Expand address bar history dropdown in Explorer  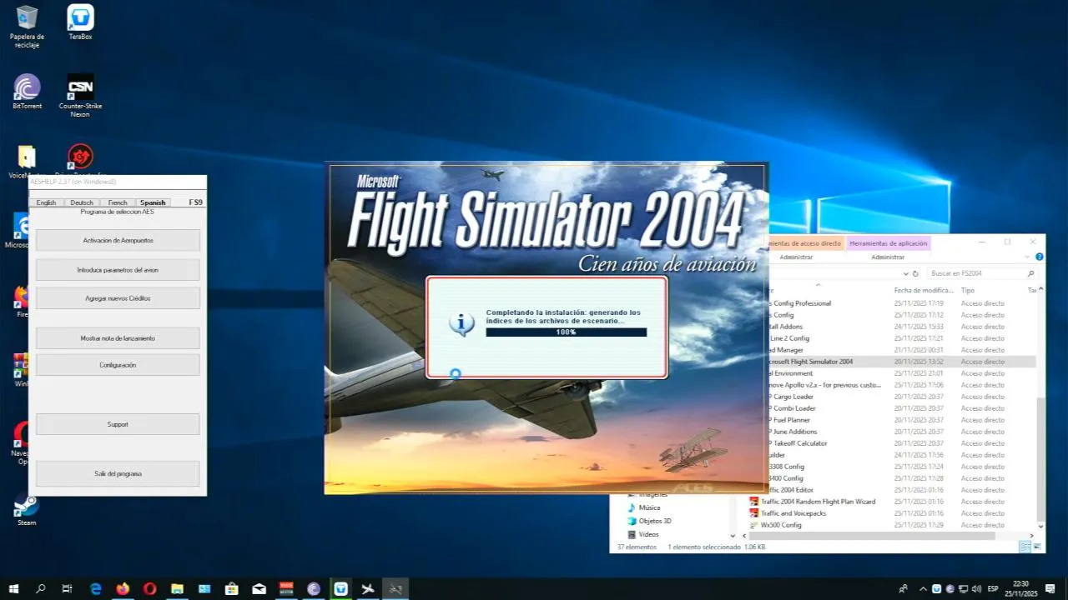pos(905,273)
